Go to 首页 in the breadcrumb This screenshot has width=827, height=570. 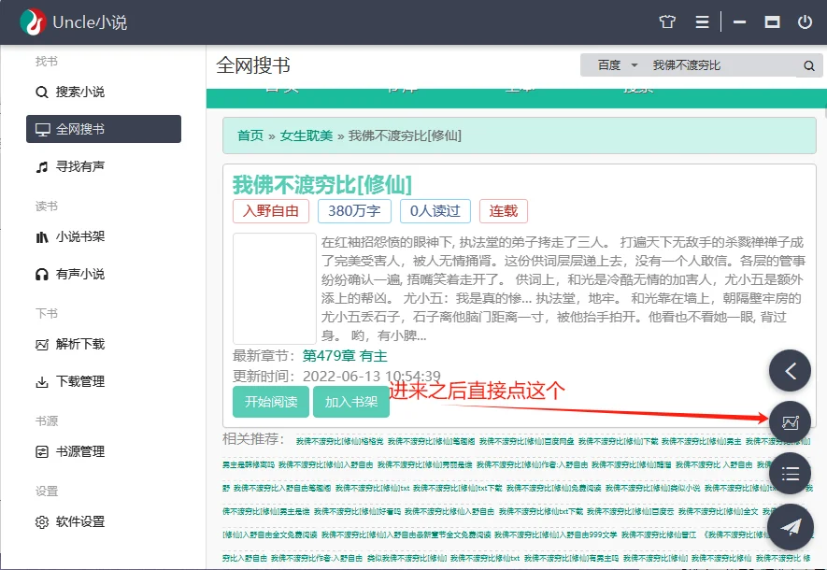click(x=249, y=135)
